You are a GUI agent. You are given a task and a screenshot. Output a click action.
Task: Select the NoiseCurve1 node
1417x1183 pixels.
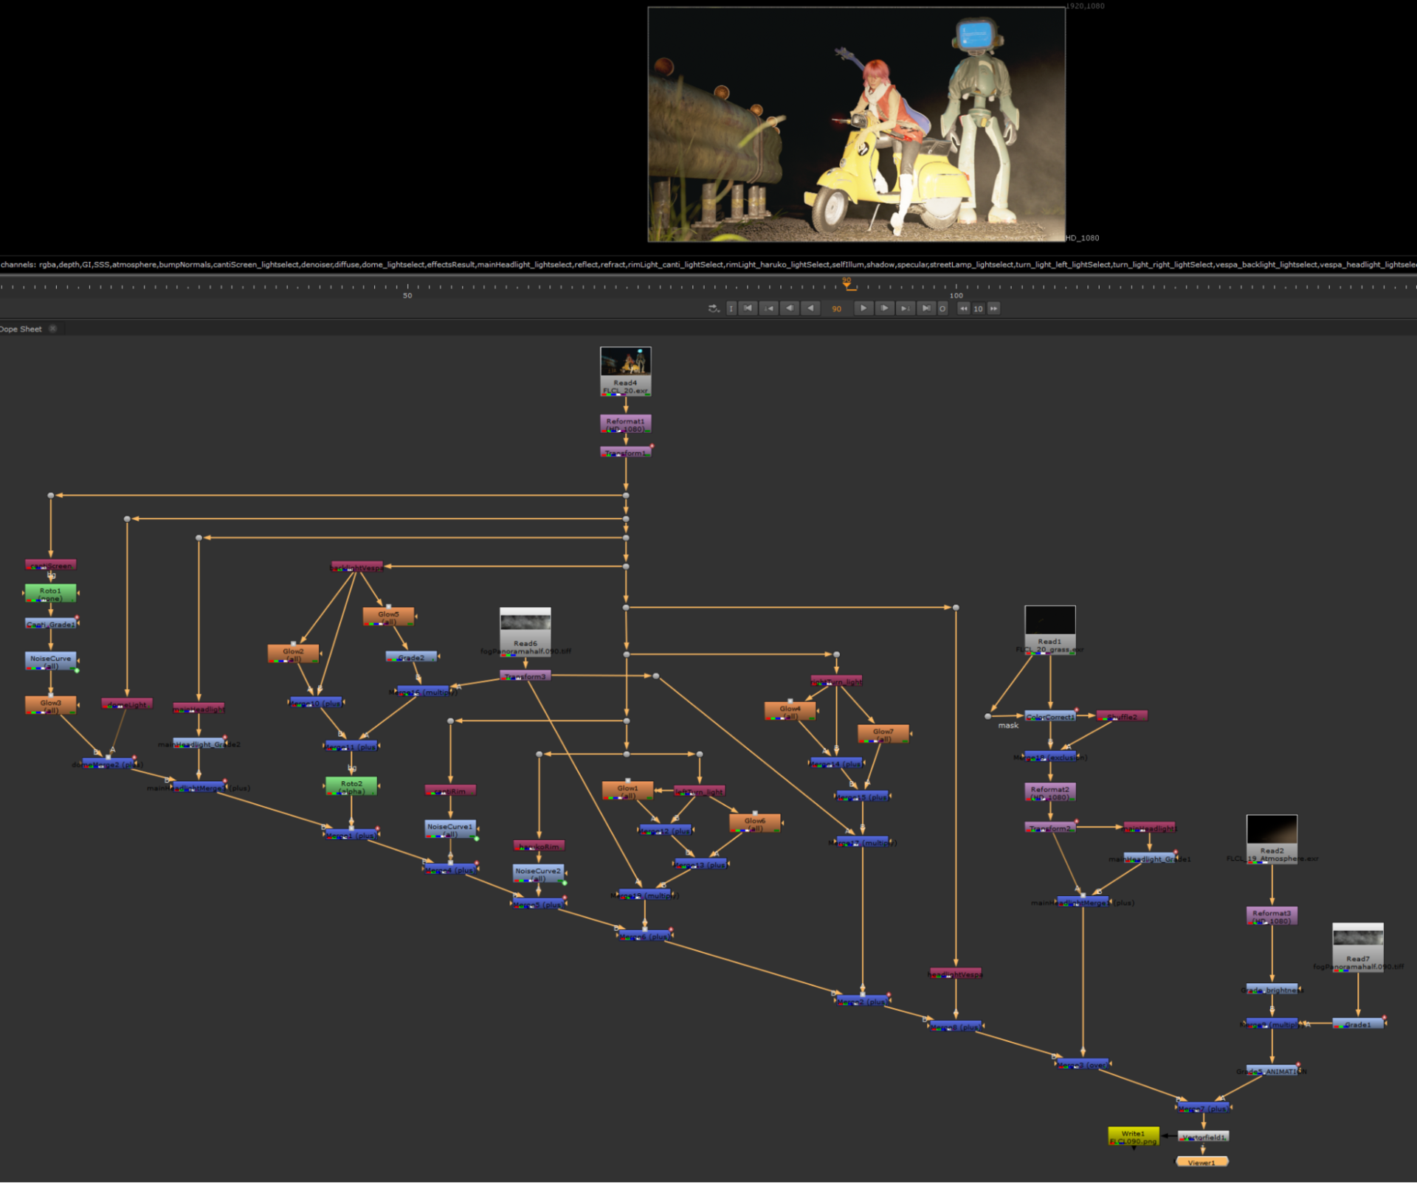pyautogui.click(x=450, y=829)
